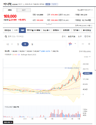Click the info icon beside 넥스트레이드(NXT)

[x=92, y=10]
